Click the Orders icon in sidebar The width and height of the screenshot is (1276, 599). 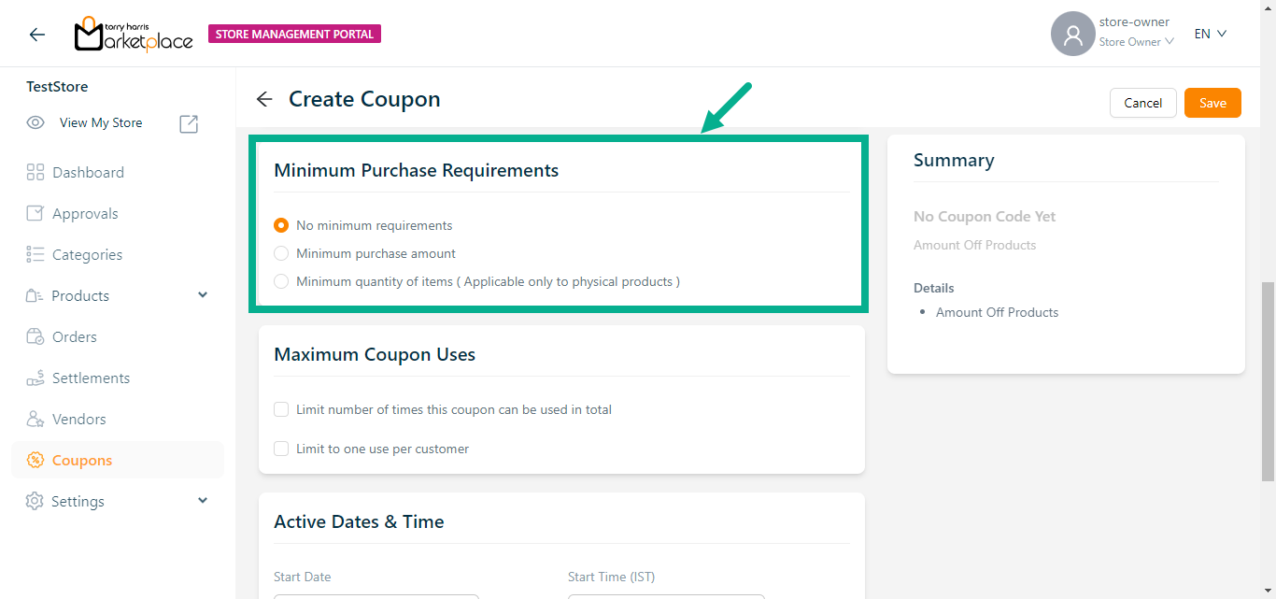tap(35, 336)
